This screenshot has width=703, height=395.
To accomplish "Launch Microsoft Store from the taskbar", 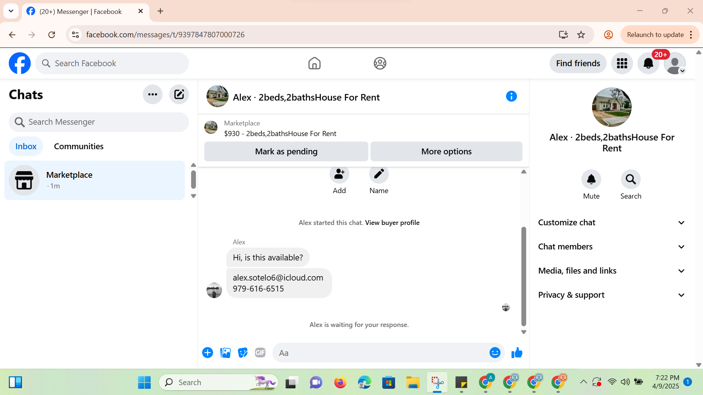I will tap(388, 383).
